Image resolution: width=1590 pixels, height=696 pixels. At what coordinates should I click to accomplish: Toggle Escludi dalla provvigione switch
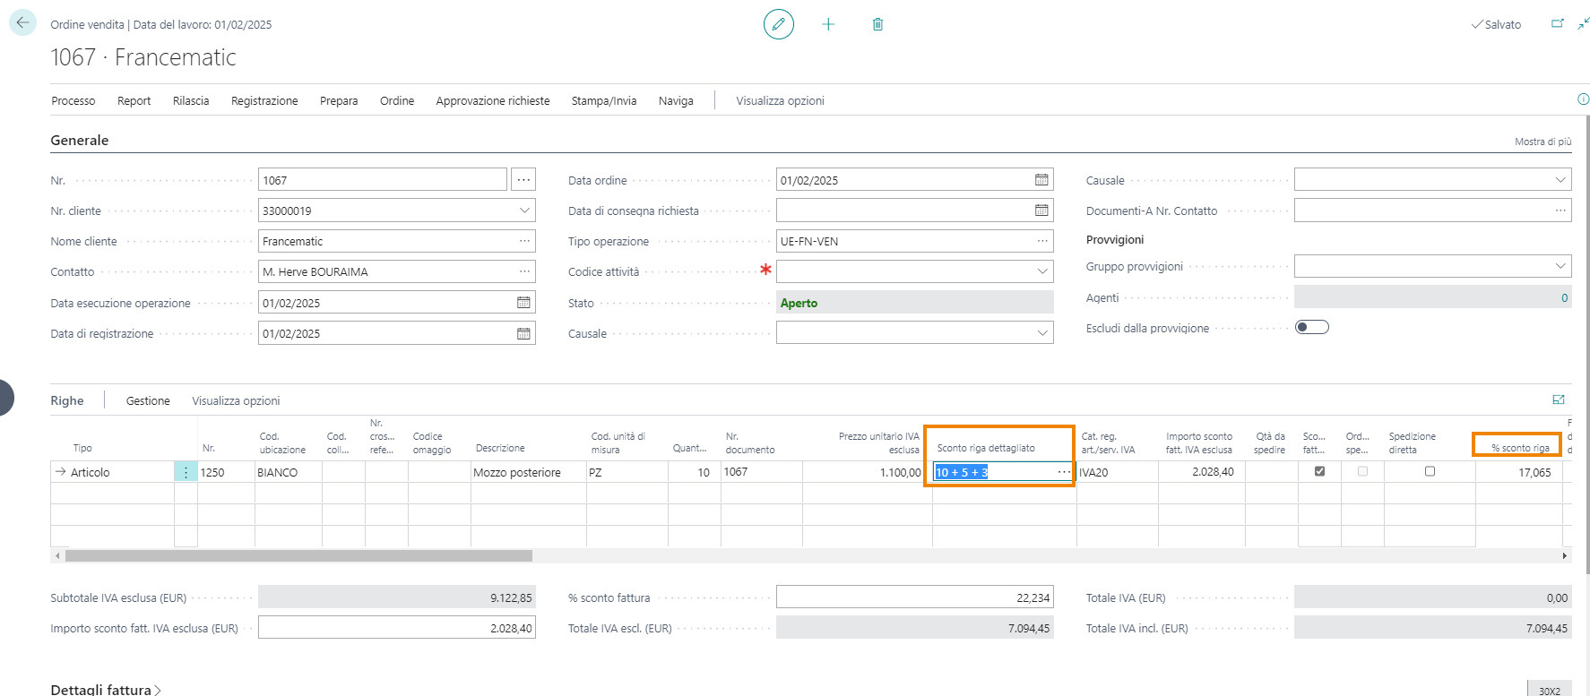(1311, 327)
